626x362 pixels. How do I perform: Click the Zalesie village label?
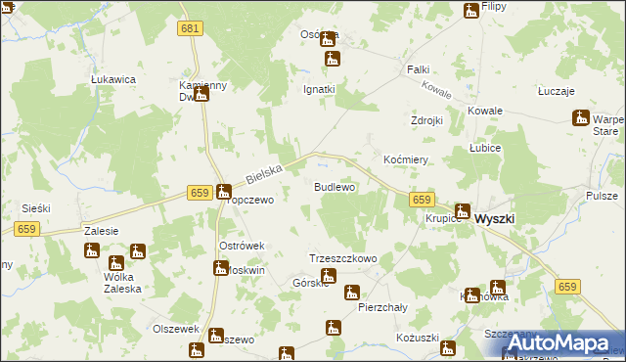[101, 231]
